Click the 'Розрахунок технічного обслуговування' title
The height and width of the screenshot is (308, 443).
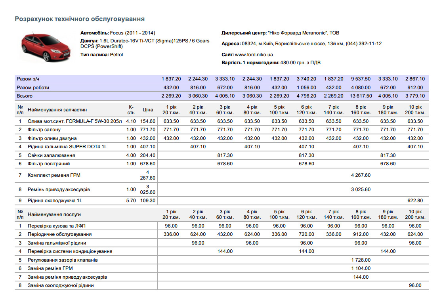(79, 19)
